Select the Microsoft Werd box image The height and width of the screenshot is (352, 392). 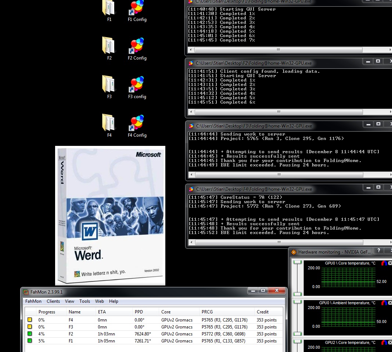110,216
